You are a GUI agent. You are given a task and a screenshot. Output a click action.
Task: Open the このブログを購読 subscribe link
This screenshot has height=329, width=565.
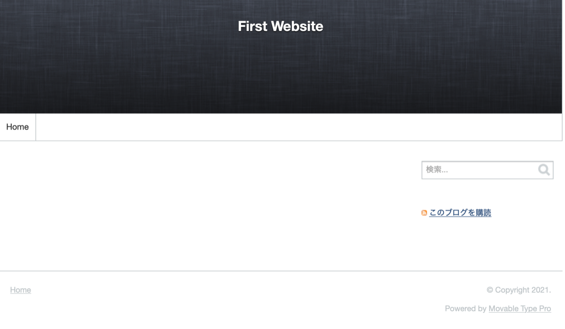pos(460,213)
